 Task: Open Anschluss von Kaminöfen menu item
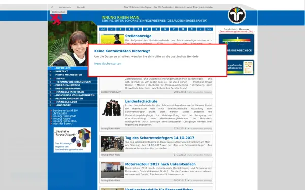[72, 95]
